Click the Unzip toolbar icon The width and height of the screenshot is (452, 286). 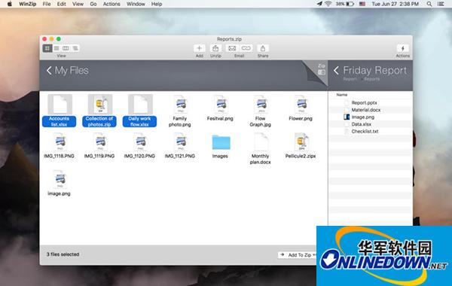(x=215, y=48)
